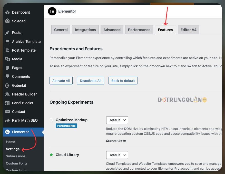Click the Penci Blocks grid icon
This screenshot has width=225, height=174.
pyautogui.click(x=7, y=103)
